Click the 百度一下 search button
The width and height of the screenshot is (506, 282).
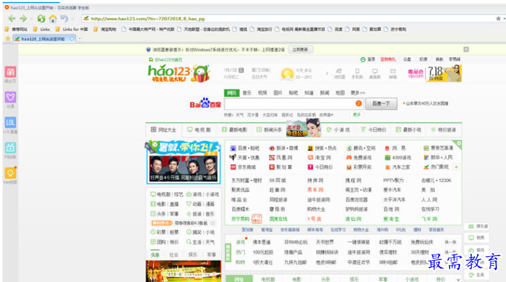[x=381, y=103]
